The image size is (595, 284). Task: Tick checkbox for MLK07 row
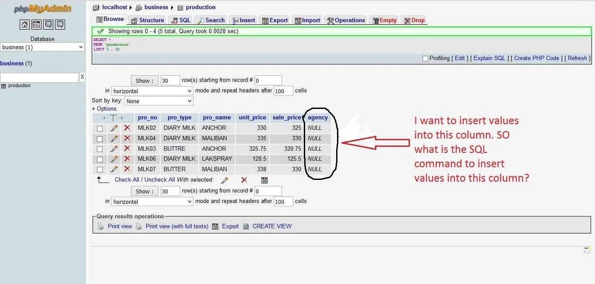[x=100, y=169]
